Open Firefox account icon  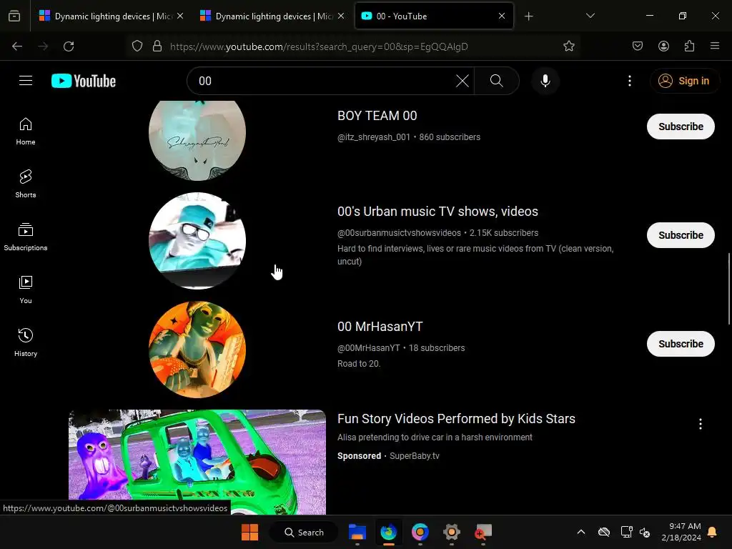663,46
